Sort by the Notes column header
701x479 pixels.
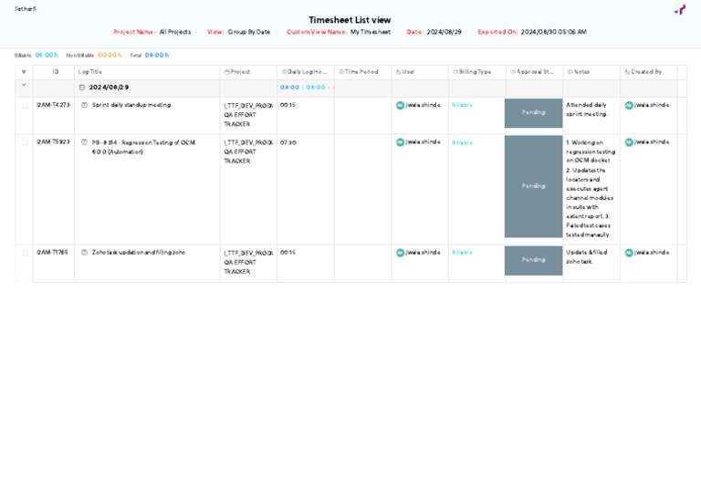(x=581, y=72)
